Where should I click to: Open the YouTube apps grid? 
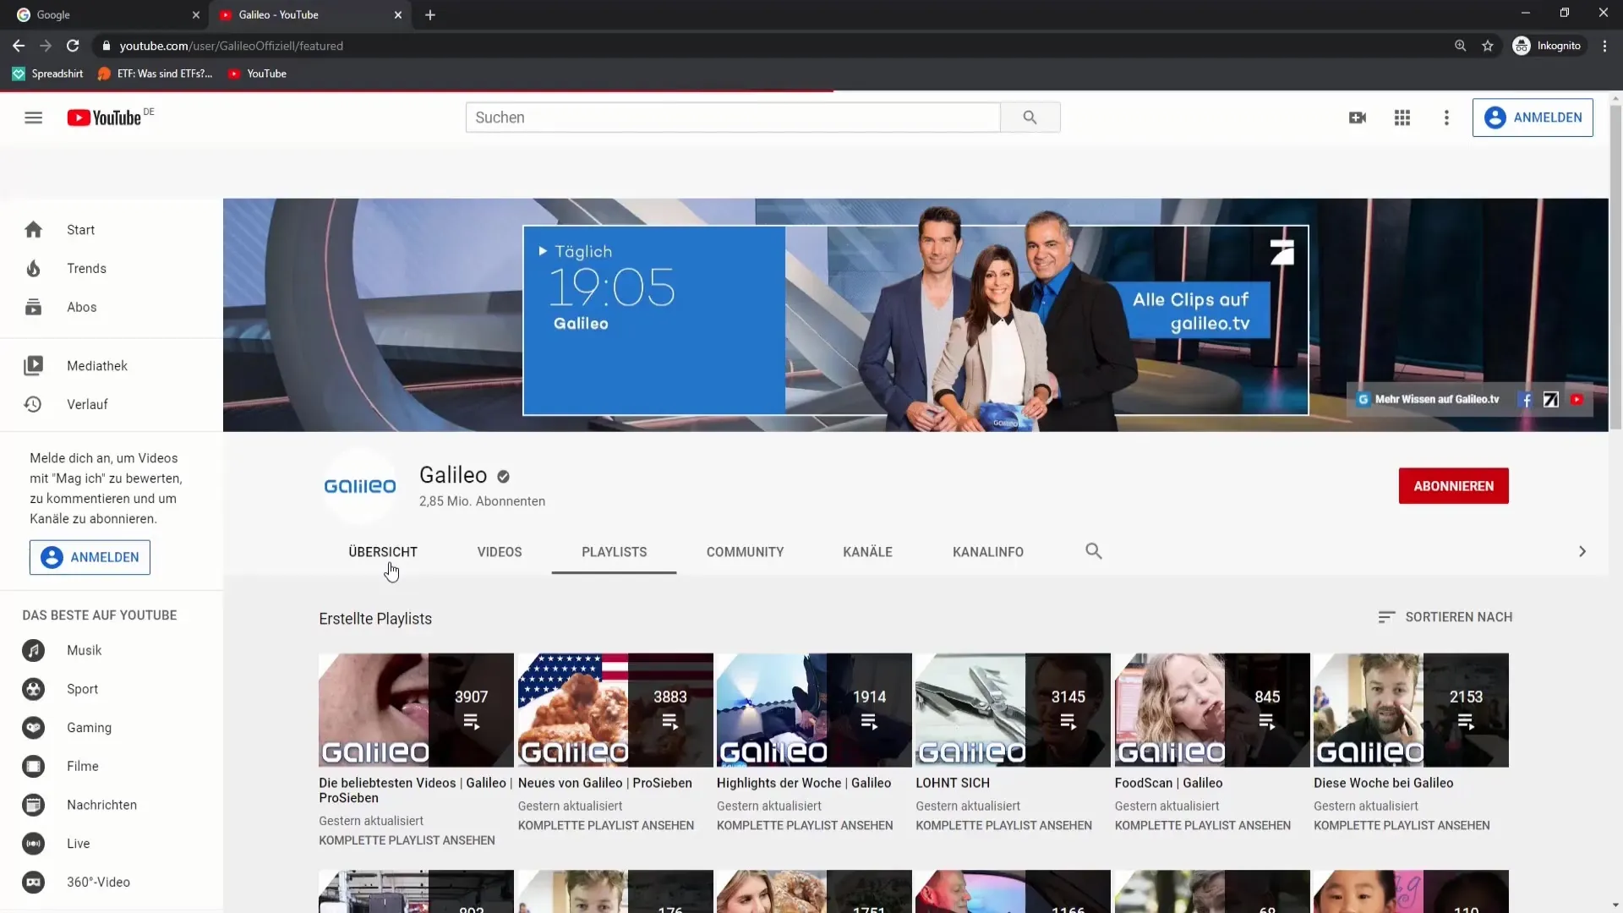tap(1402, 118)
